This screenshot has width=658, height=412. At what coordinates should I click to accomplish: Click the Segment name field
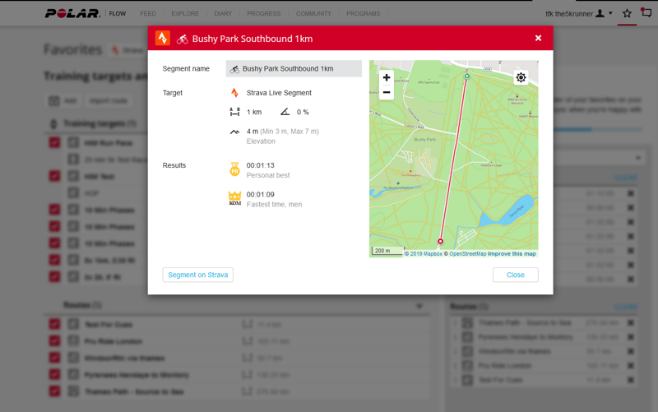click(x=294, y=69)
